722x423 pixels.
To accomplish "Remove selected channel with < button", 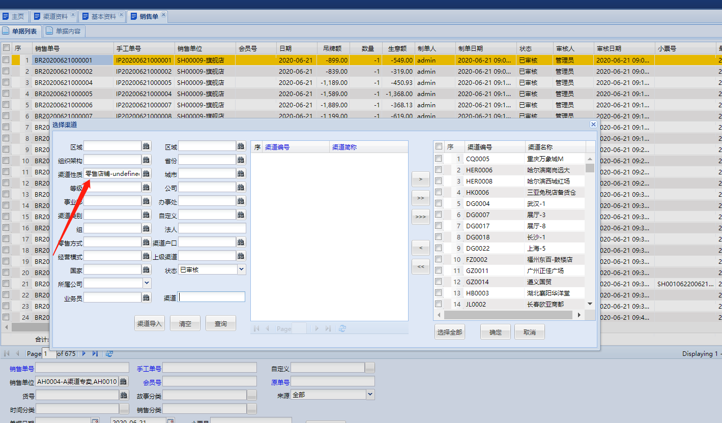I will 421,248.
